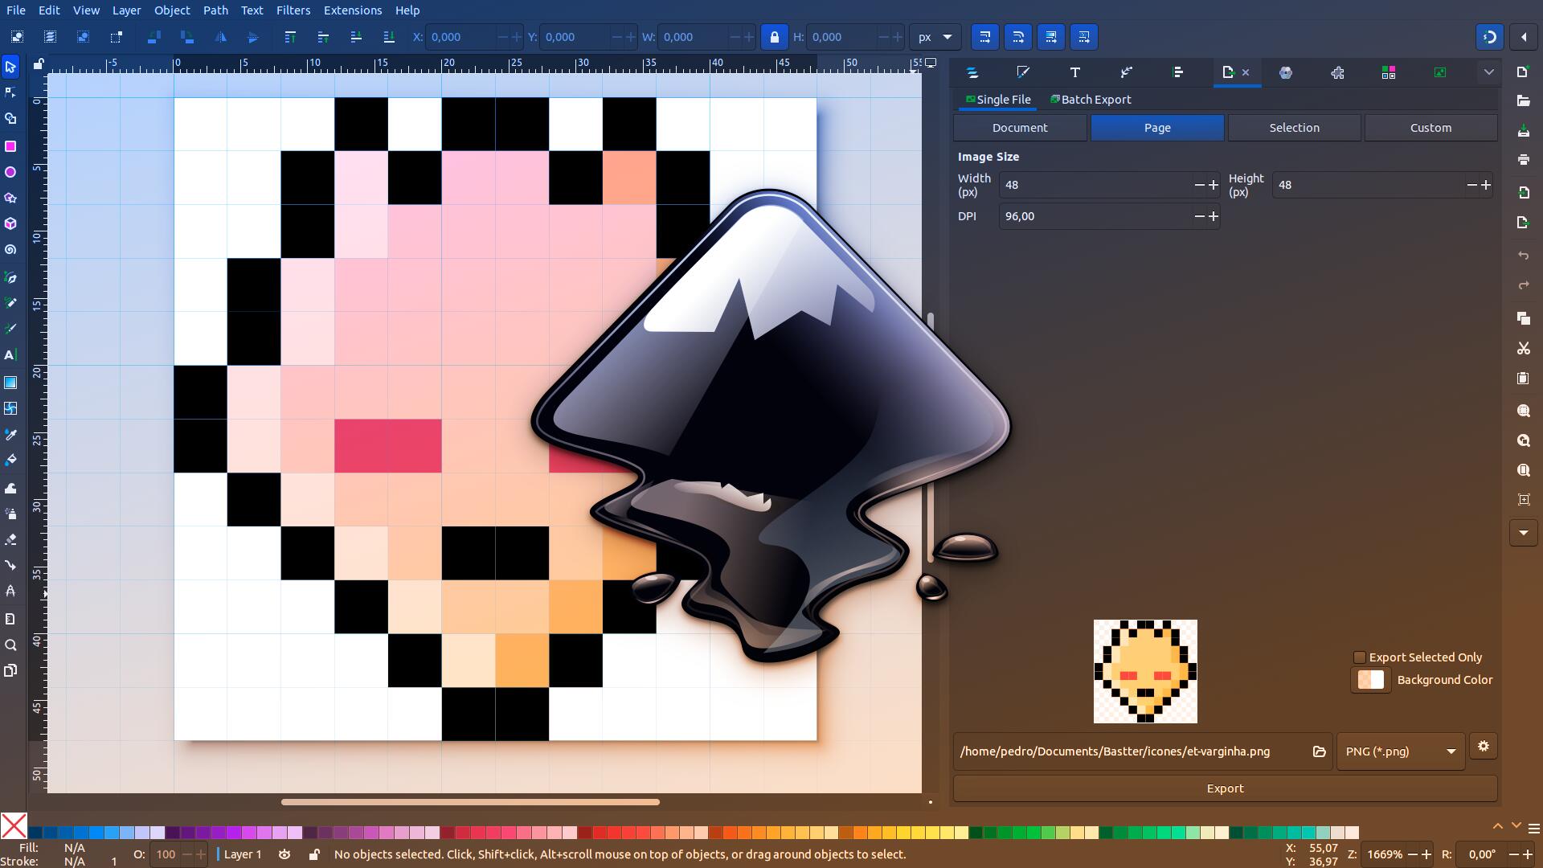Select the Zoom tool
The height and width of the screenshot is (868, 1543).
coord(10,645)
